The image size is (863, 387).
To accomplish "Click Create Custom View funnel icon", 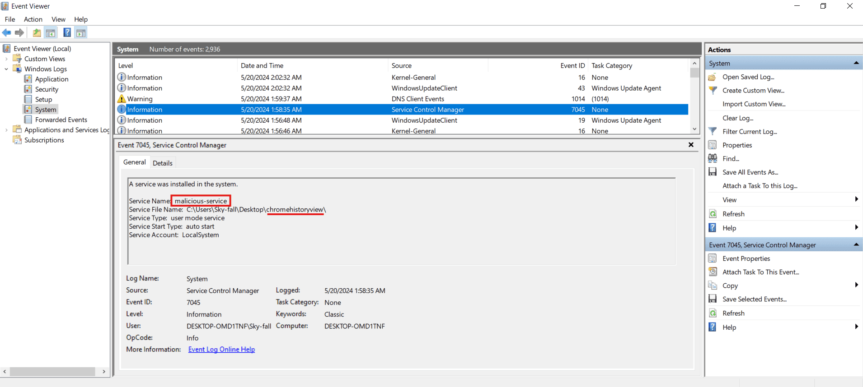I will coord(713,90).
